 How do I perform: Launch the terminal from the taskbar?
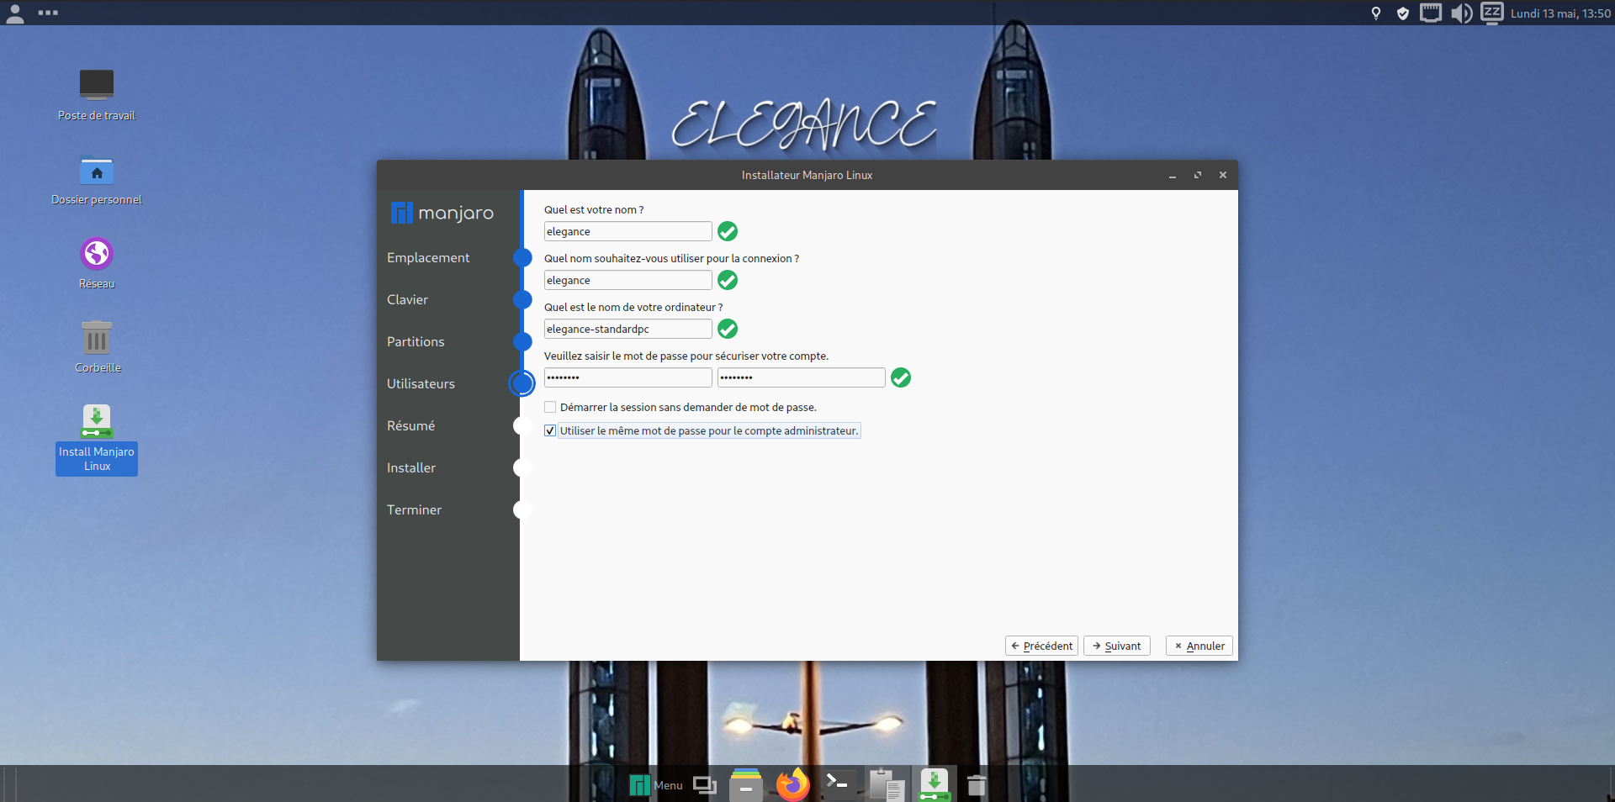839,785
